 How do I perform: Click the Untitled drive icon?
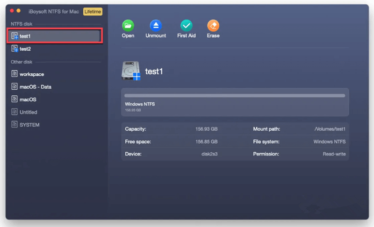(x=14, y=112)
